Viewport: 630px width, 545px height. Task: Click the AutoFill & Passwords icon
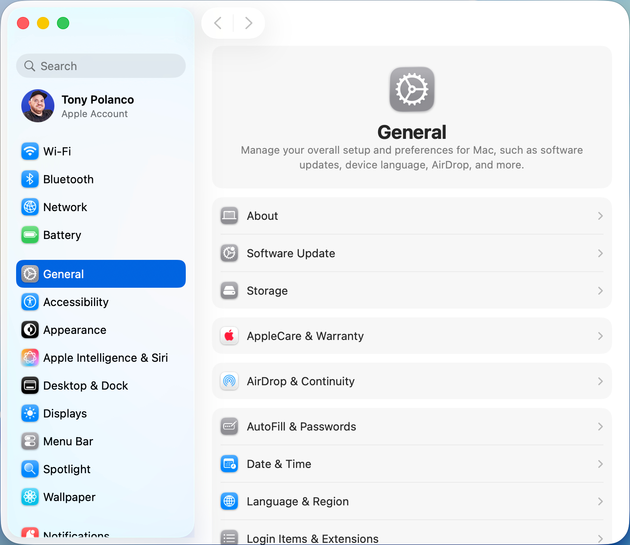pos(229,427)
